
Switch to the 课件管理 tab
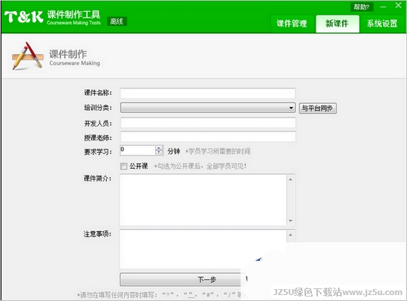[x=292, y=24]
